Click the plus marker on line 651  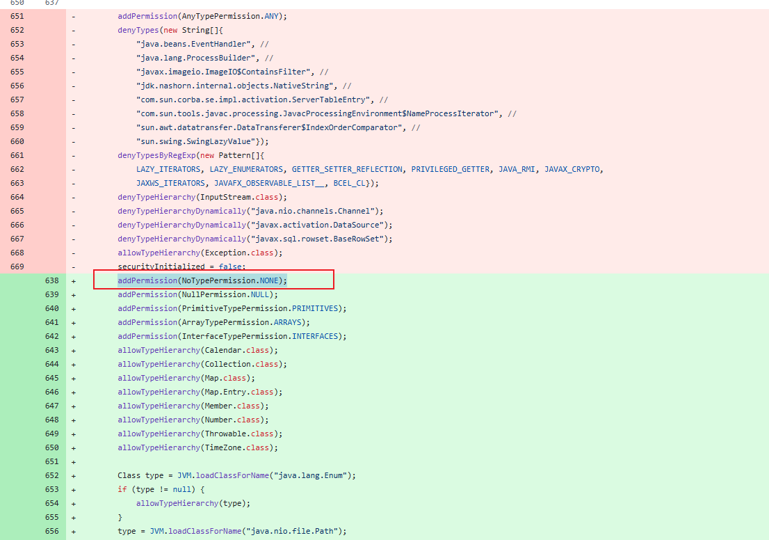pyautogui.click(x=74, y=462)
